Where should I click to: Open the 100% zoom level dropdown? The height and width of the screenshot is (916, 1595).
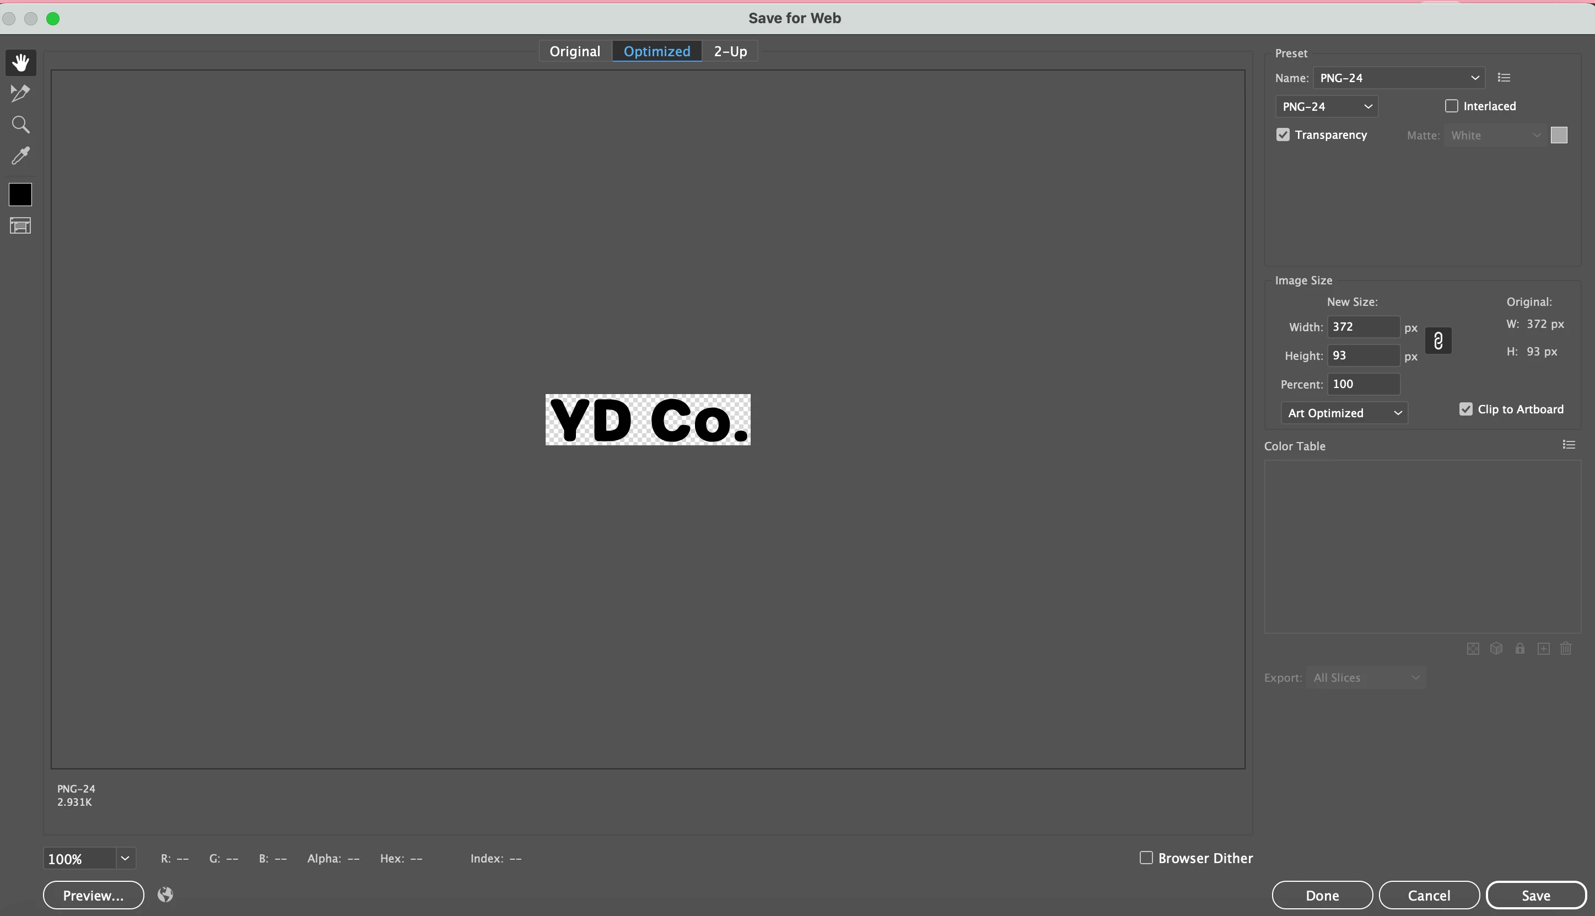coord(125,859)
